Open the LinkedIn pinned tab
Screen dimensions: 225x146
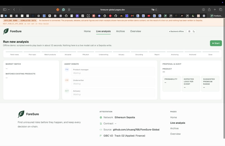pos(6,16)
